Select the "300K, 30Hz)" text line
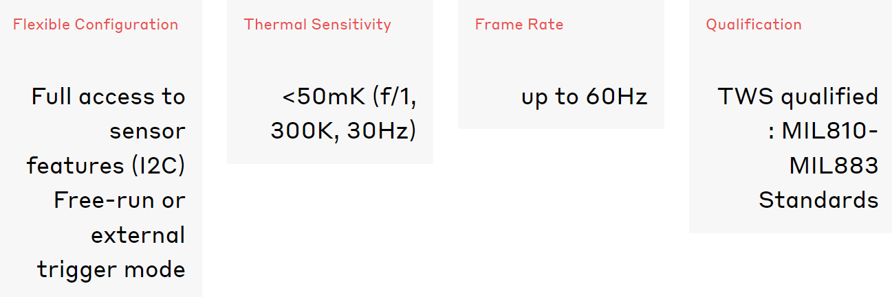The height and width of the screenshot is (297, 892). coord(344,132)
